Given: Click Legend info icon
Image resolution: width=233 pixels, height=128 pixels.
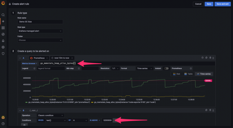Looking at the screenshot, I should 34,69.
